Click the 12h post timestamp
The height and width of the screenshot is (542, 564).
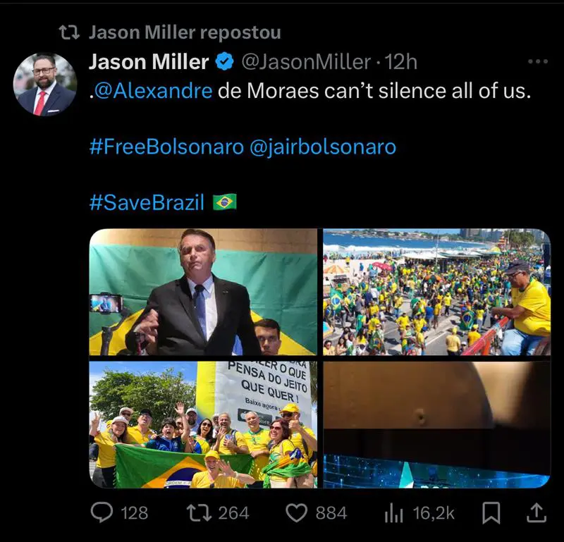[402, 62]
